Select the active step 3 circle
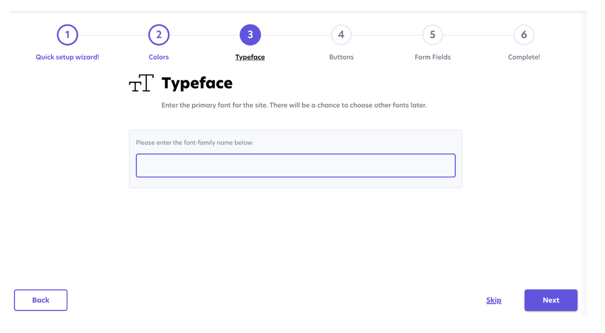Viewport: 605px width, 333px height. tap(250, 35)
